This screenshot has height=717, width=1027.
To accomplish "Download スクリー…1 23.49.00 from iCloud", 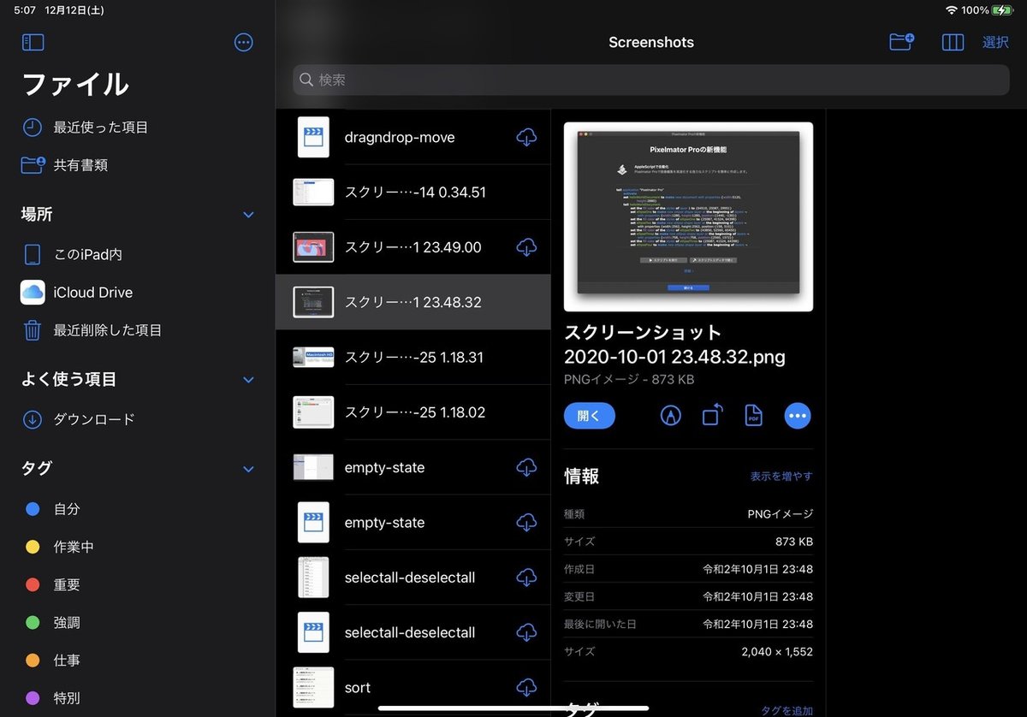I will pyautogui.click(x=526, y=247).
